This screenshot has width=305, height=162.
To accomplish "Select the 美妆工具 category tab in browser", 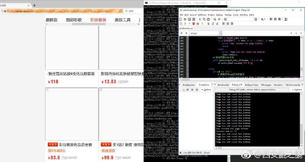I will pyautogui.click(x=122, y=20).
